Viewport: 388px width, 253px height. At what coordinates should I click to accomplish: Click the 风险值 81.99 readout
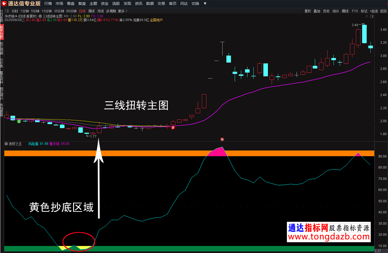(38, 144)
